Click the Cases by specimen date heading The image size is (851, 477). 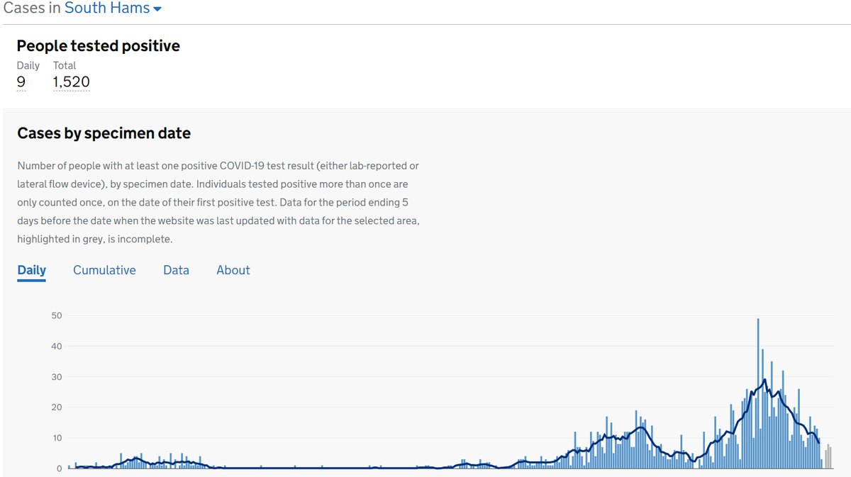pyautogui.click(x=104, y=133)
